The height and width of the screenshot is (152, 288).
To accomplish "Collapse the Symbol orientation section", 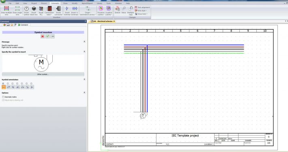I will point(84,79).
